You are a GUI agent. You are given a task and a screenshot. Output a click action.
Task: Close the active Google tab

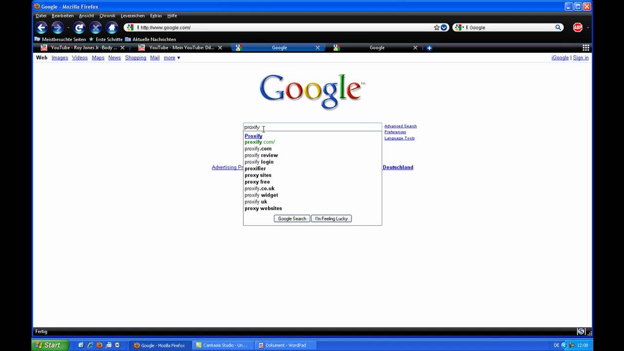[317, 48]
